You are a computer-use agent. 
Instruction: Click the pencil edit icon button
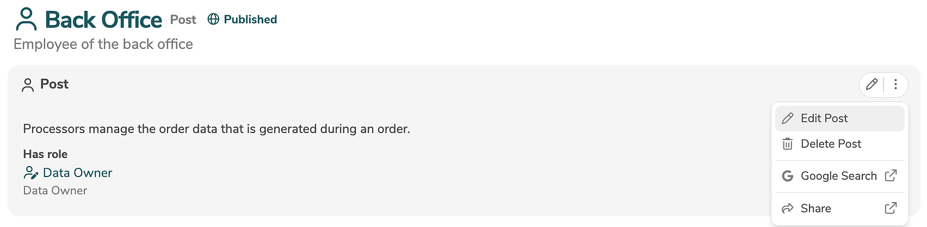(x=872, y=84)
